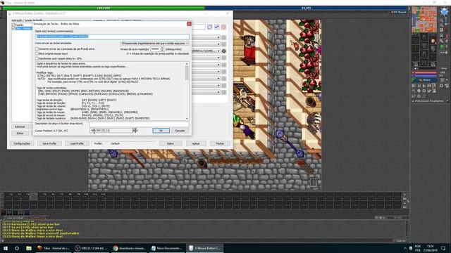Click the red reset layer icon
Image resolution: width=451 pixels, height=253 pixels.
[x=223, y=27]
